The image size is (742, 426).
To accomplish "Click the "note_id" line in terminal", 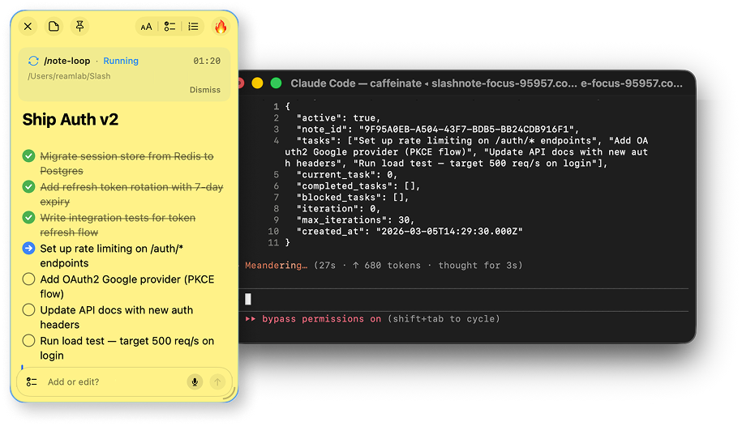I will [438, 129].
